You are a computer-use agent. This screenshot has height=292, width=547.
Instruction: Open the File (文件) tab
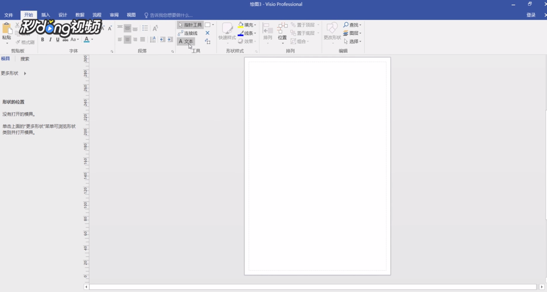coord(9,15)
